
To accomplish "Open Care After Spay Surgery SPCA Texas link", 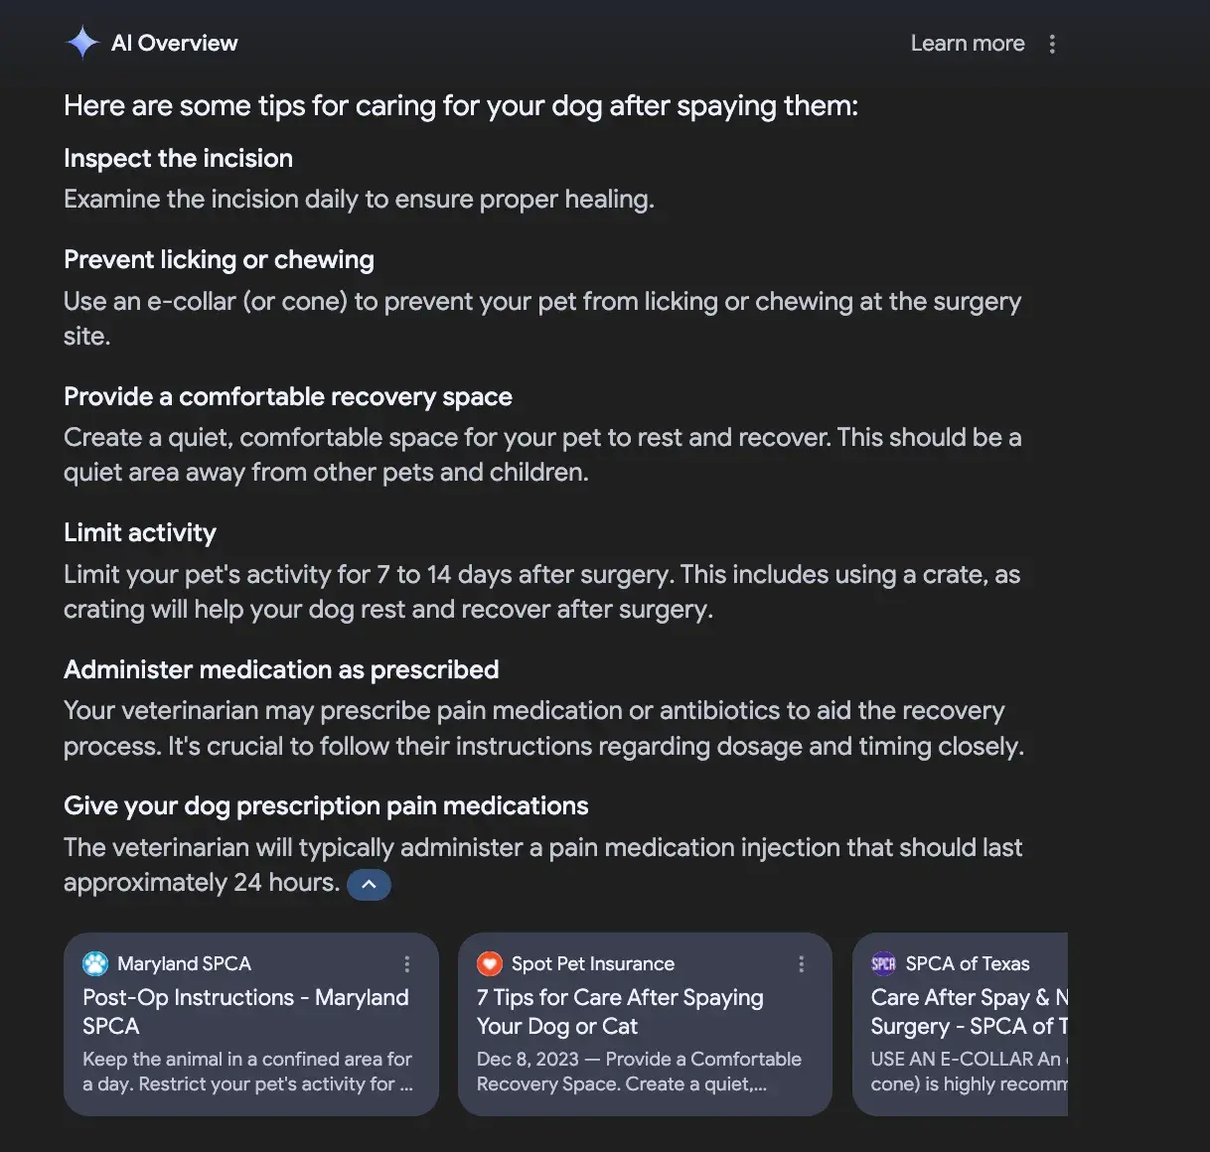I will [x=969, y=1011].
